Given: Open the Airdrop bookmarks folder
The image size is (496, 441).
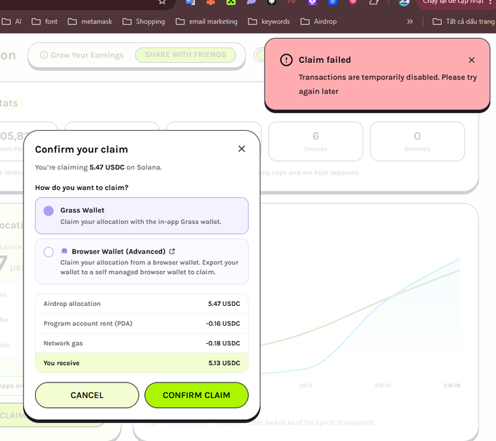Looking at the screenshot, I should pos(319,21).
